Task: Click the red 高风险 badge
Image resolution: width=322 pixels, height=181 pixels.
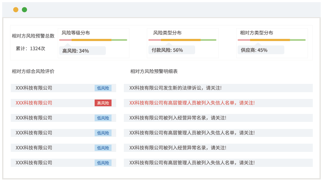Action: click(103, 103)
